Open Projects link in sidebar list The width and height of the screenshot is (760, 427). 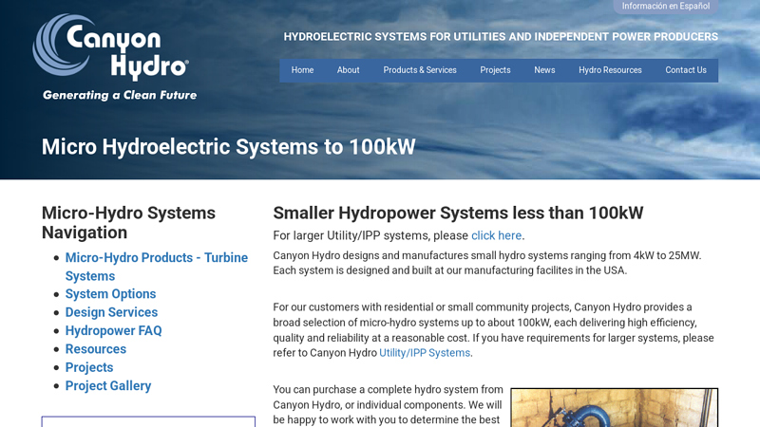pos(89,367)
